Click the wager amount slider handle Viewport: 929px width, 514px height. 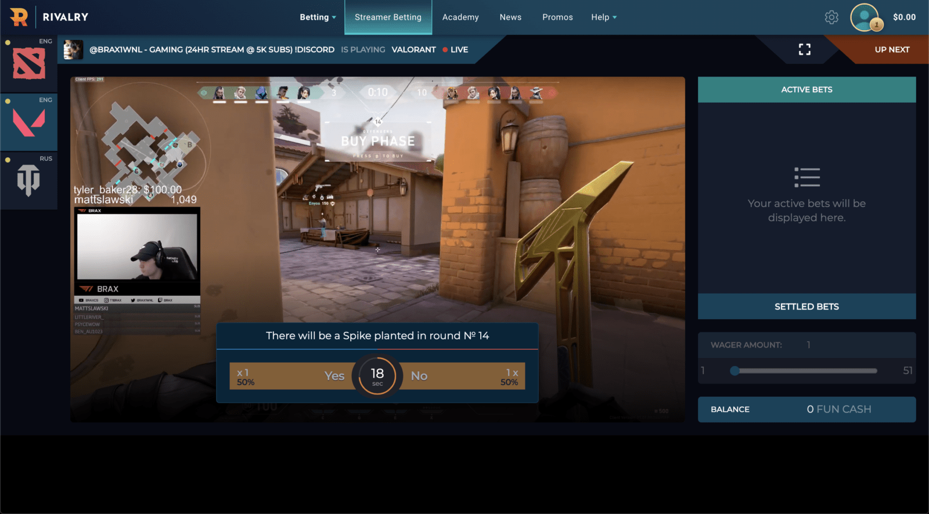click(734, 371)
